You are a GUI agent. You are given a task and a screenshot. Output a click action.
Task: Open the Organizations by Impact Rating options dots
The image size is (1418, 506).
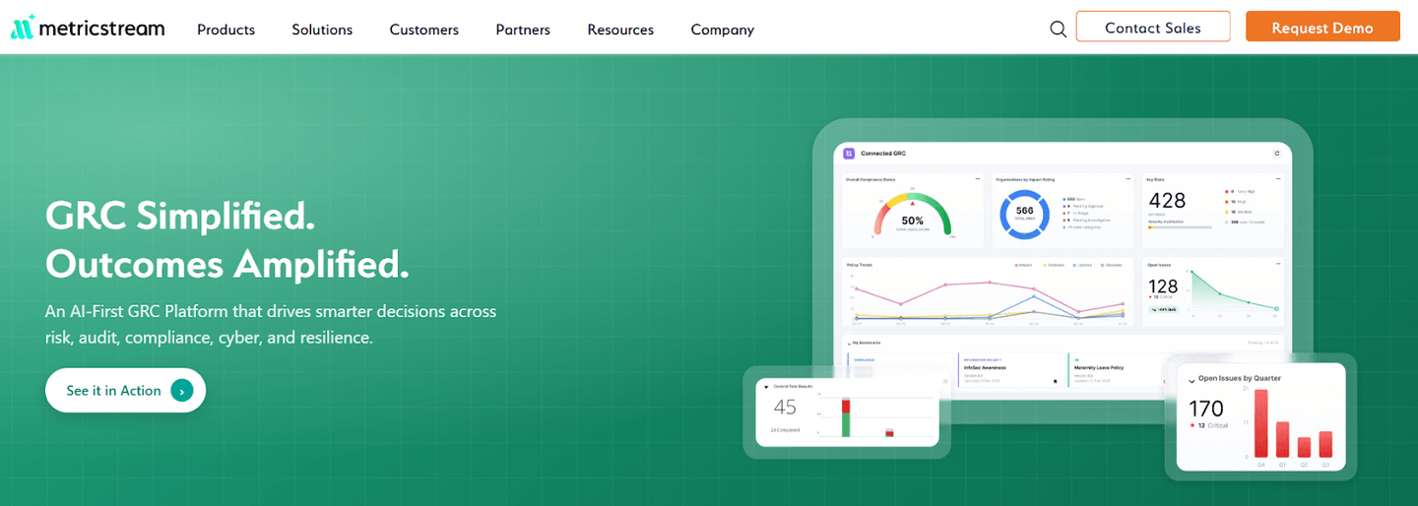1128,179
